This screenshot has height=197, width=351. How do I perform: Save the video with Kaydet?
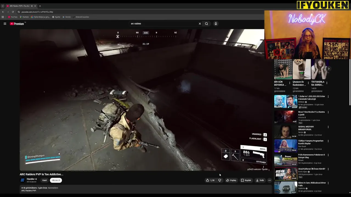click(x=246, y=180)
